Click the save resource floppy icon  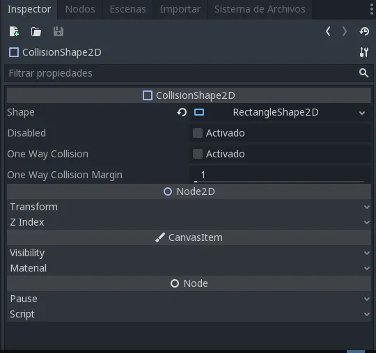tap(58, 31)
